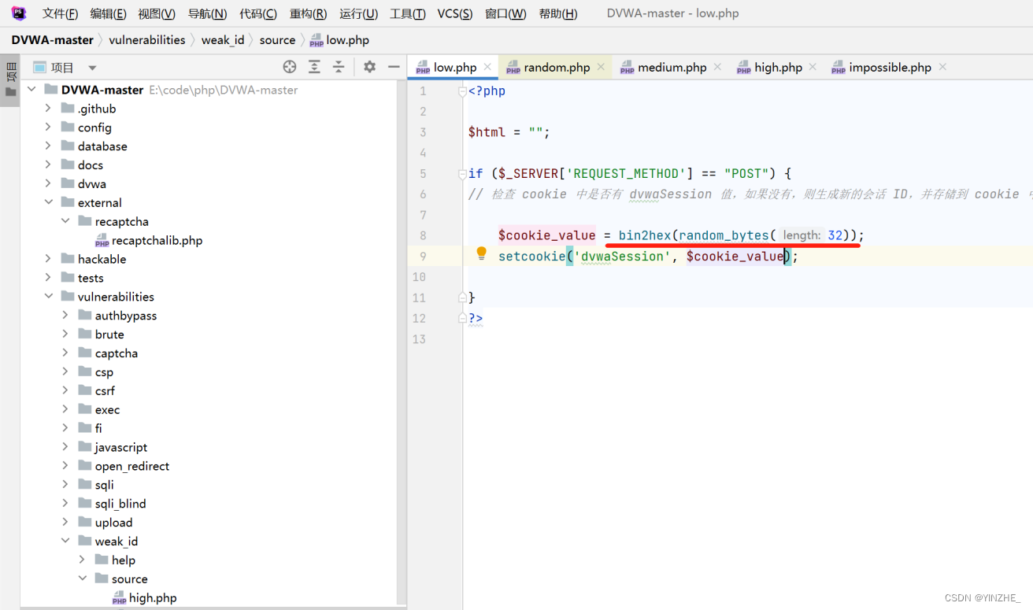
Task: Open project panel settings gear
Action: [x=369, y=67]
